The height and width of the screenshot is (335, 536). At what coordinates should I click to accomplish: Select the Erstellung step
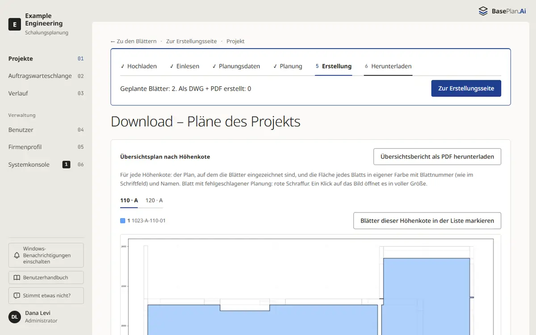[333, 66]
